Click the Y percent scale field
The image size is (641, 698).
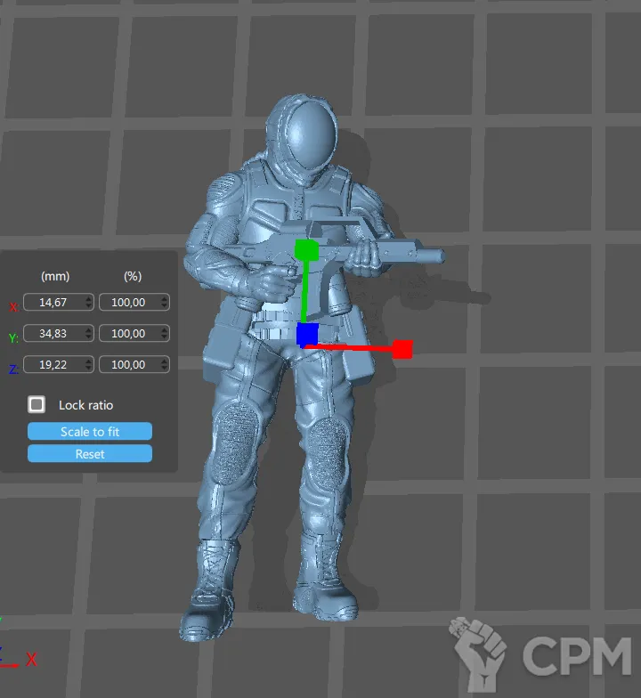[128, 334]
